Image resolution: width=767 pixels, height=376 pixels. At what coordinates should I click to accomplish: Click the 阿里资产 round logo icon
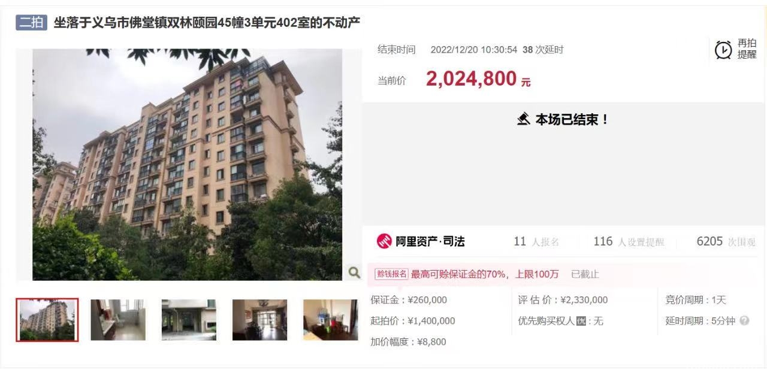[384, 241]
